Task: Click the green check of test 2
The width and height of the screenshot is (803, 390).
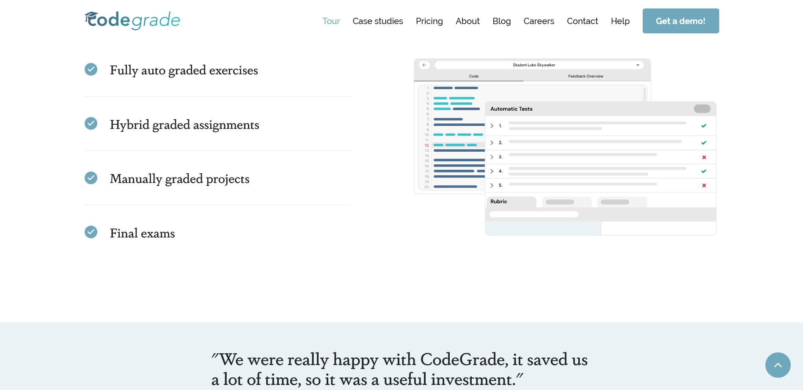Action: [x=704, y=143]
